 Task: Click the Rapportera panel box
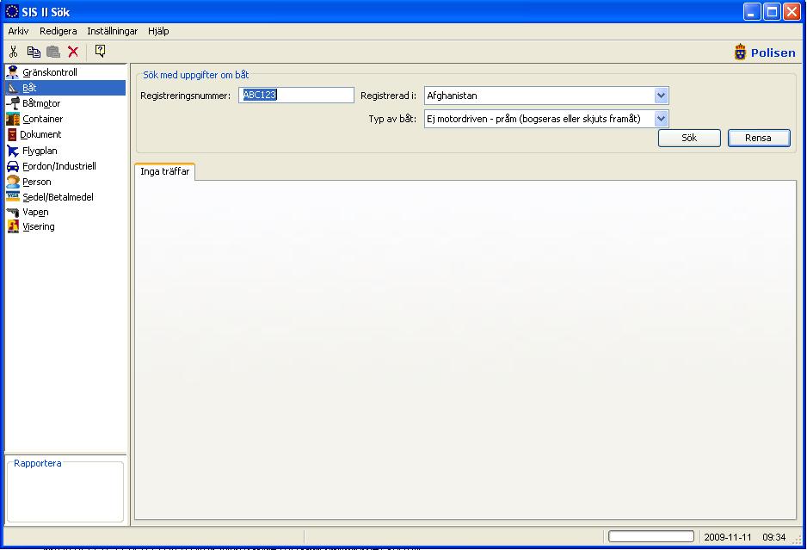point(65,491)
